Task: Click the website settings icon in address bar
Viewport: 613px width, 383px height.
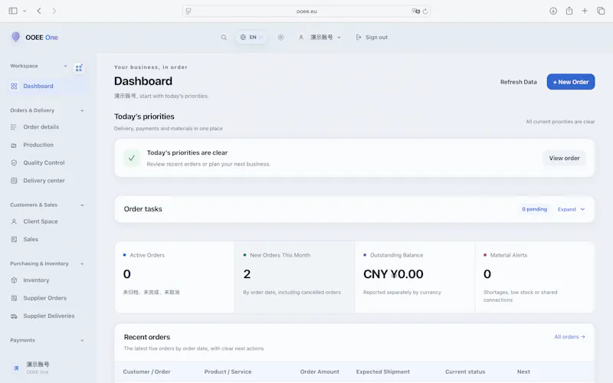Action: point(188,11)
